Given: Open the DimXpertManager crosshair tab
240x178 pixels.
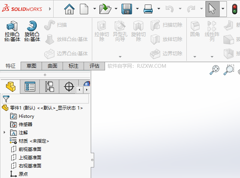Looking at the screenshot, I should coord(69,87).
